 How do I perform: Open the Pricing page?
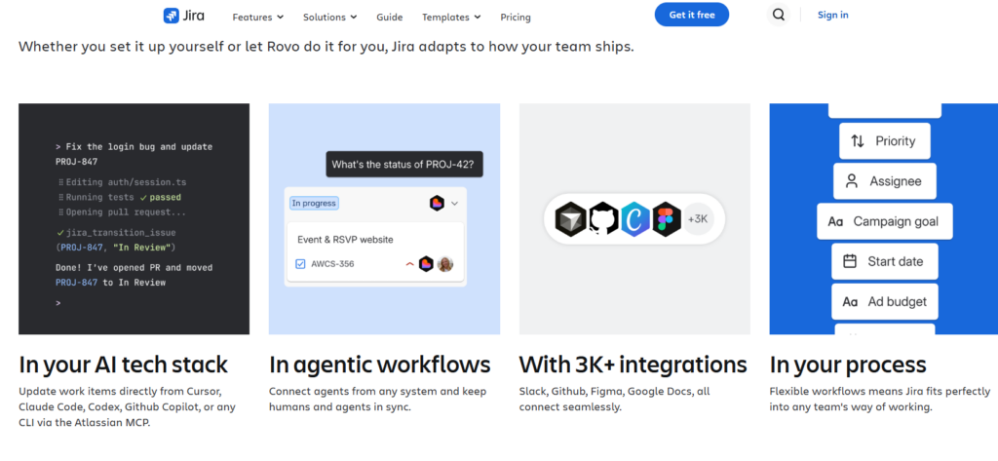click(x=516, y=18)
